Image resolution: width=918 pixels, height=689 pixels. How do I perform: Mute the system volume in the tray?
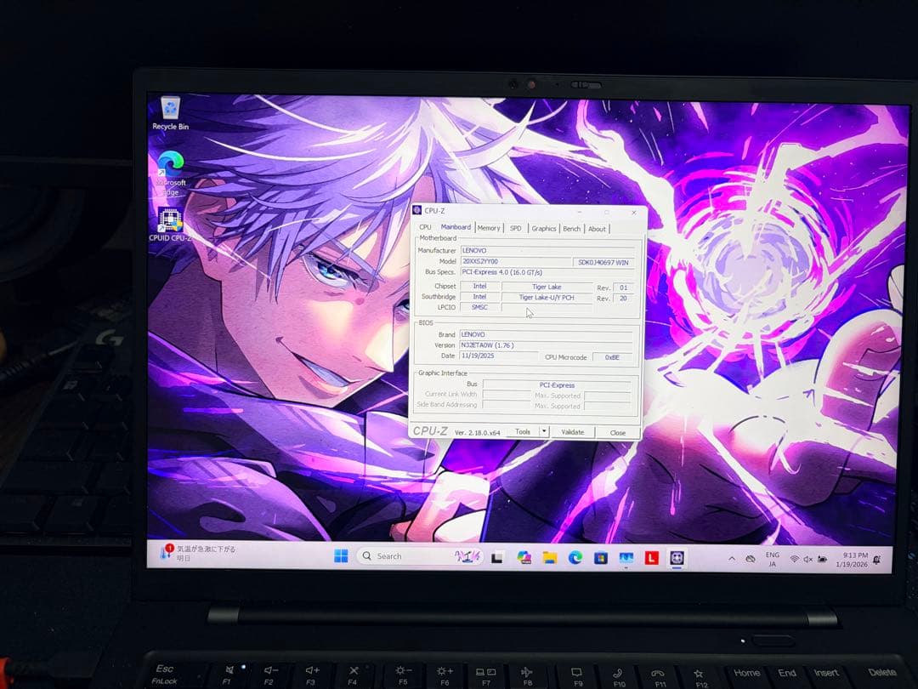tap(807, 560)
